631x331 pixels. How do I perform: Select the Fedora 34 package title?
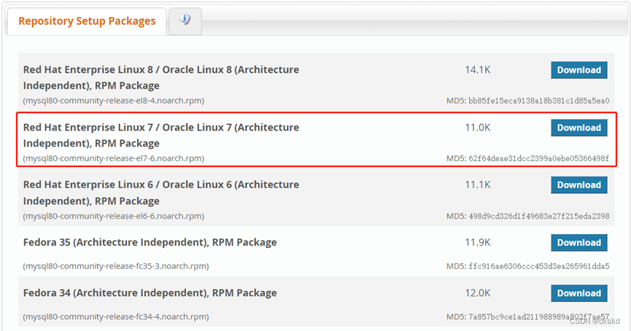150,293
